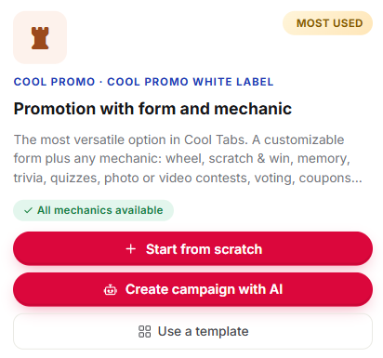Click the word "template" in the white button
383x358 pixels.
coord(222,332)
